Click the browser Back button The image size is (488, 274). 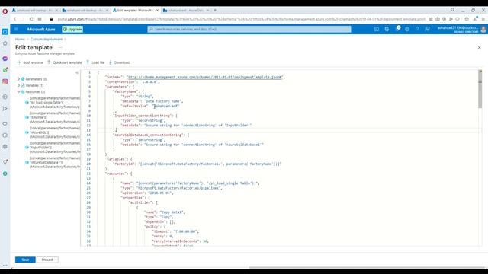pyautogui.click(x=15, y=19)
